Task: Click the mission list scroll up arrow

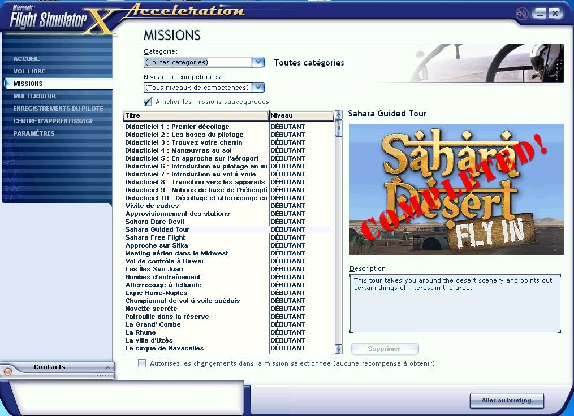Action: point(339,115)
